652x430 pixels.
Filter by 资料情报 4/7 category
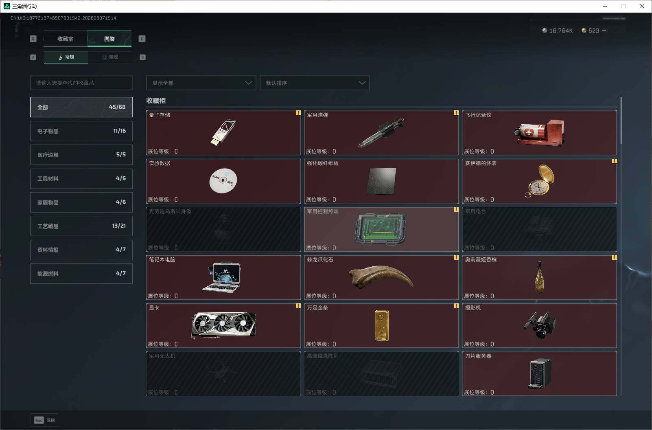coord(81,250)
